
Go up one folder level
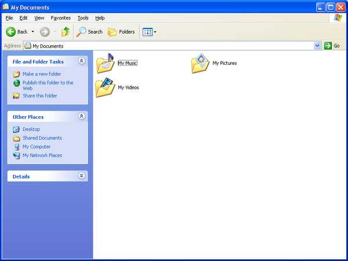pyautogui.click(x=65, y=32)
